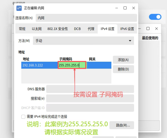Click the DNS 服务器 input field
Image resolution: width=167 pixels, height=138 pixels.
click(x=90, y=89)
